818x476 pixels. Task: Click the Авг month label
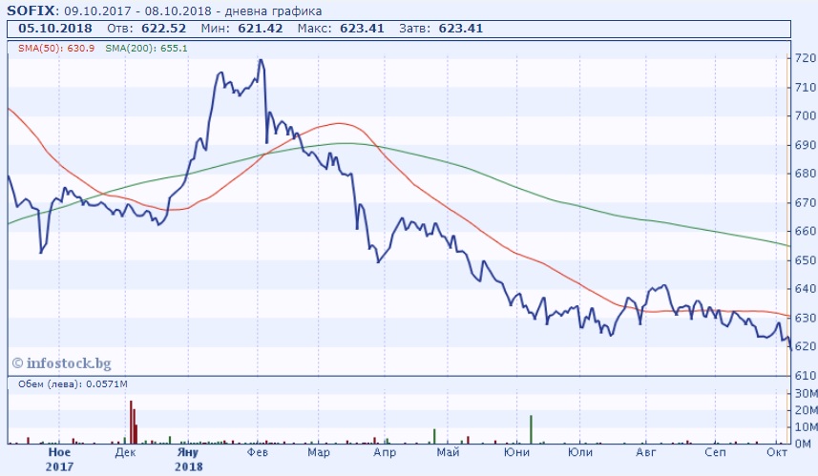tap(646, 452)
